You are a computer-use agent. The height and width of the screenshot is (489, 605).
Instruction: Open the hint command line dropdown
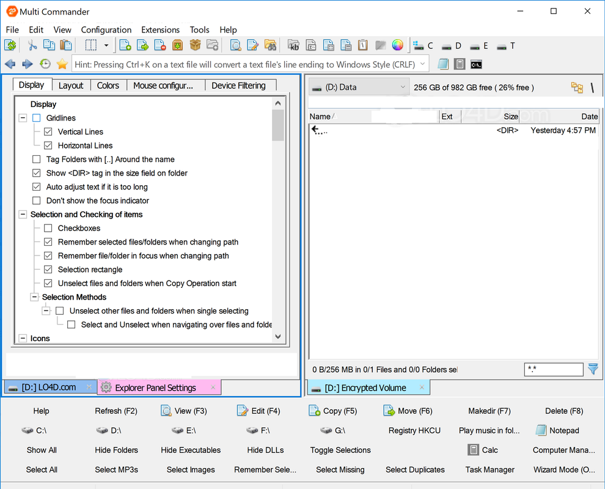point(423,64)
